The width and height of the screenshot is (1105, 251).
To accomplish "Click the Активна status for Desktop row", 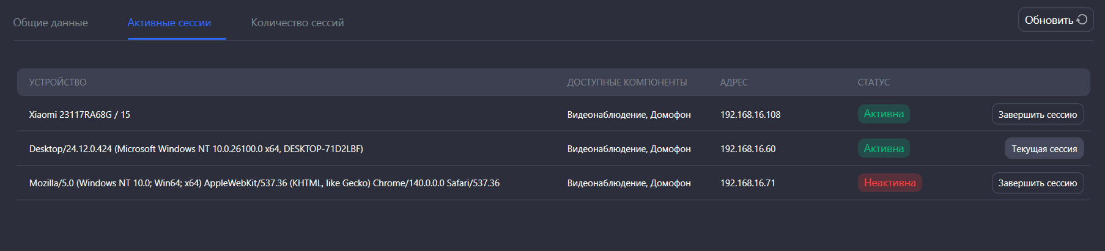I will [883, 148].
